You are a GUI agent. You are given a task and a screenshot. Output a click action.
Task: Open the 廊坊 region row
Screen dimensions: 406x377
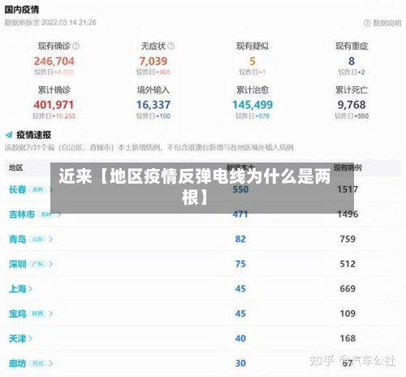tap(203, 363)
